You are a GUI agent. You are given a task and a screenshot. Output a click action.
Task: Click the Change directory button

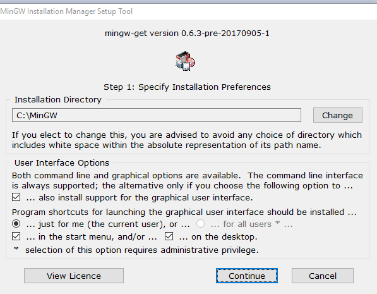338,115
